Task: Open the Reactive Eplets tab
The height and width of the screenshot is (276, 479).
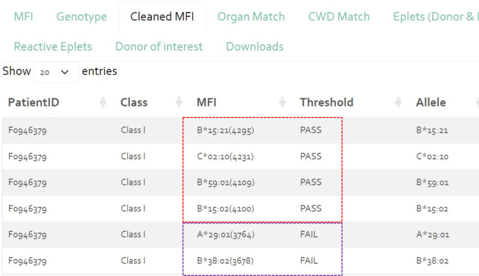Action: 53,47
